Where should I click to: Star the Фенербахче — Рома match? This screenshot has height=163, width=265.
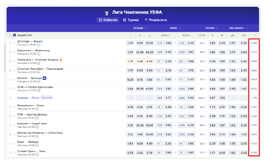pyautogui.click(x=10, y=107)
